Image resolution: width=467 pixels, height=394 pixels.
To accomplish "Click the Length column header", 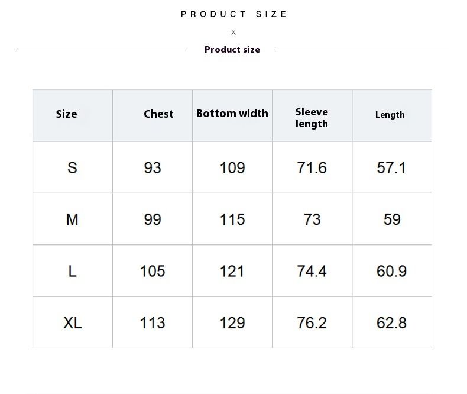I will click(390, 115).
